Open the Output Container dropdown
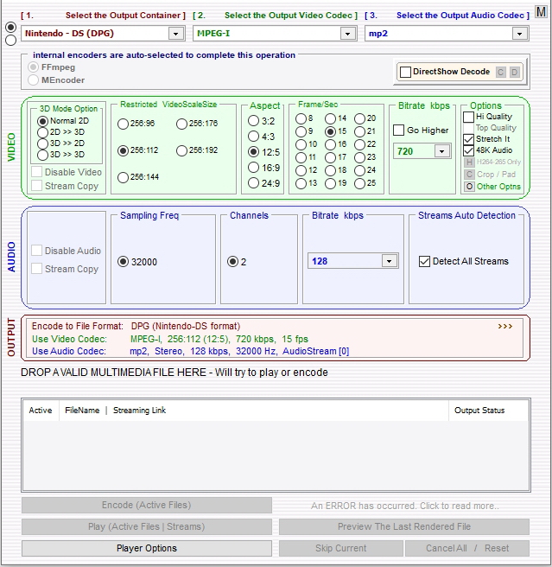This screenshot has width=552, height=567. pos(176,33)
